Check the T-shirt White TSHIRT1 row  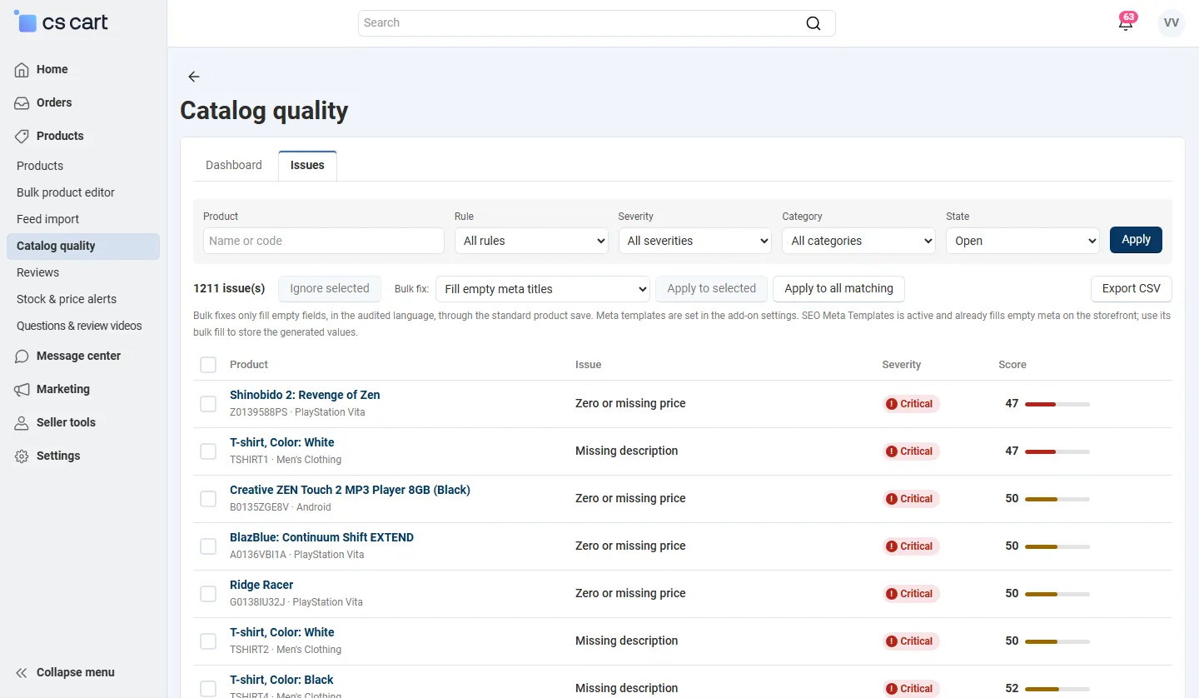(208, 451)
